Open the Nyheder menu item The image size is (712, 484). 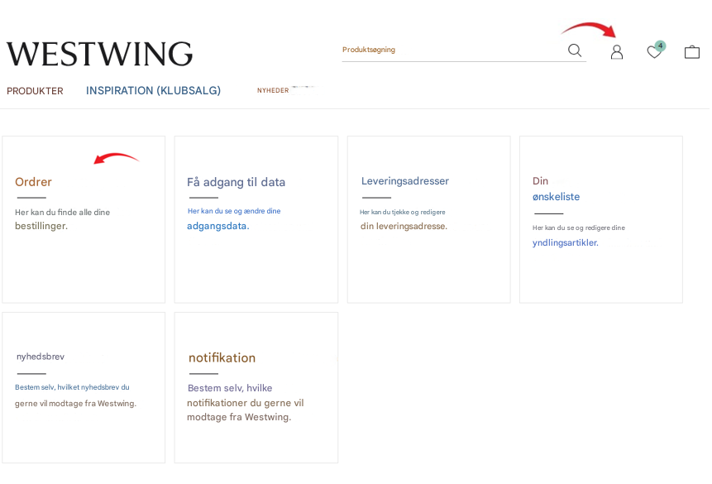273,90
